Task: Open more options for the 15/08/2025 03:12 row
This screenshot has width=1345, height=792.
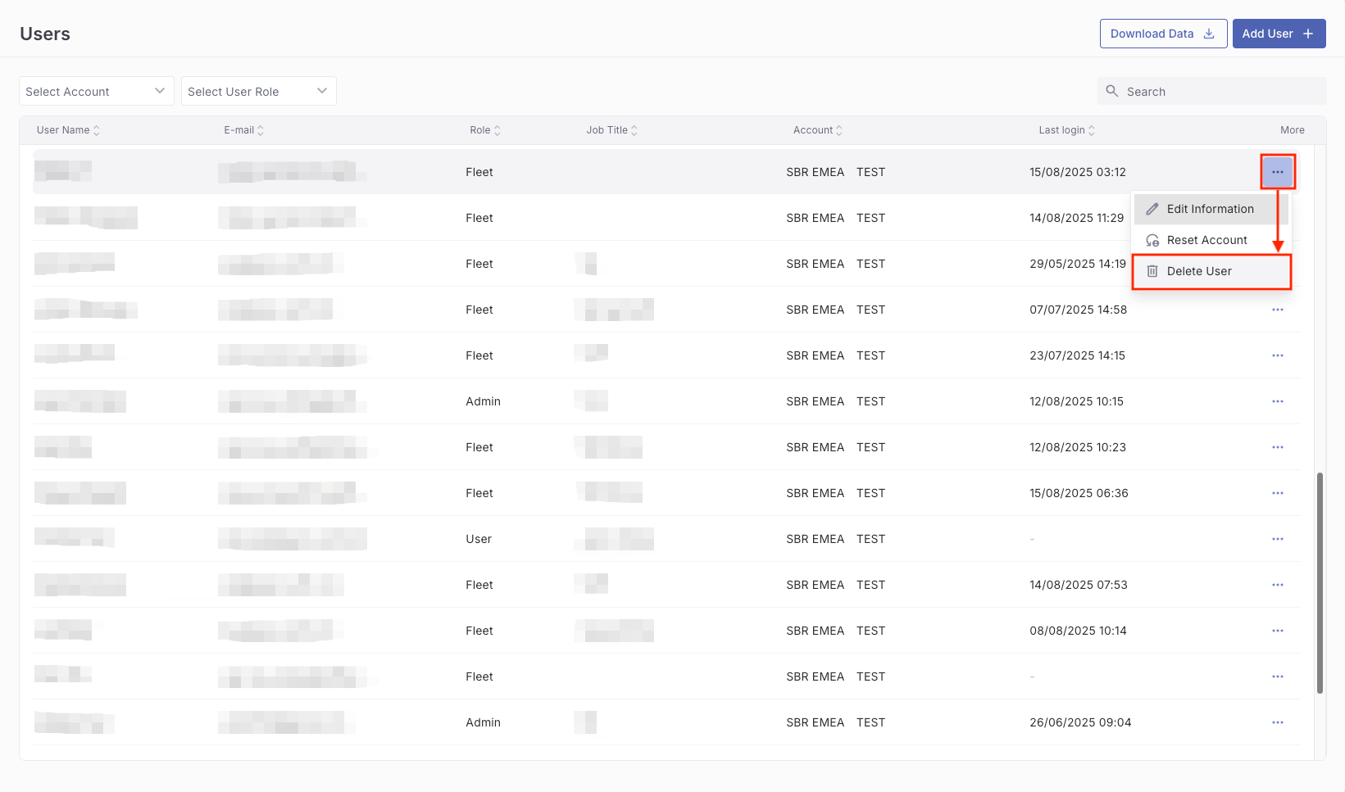Action: tap(1278, 172)
